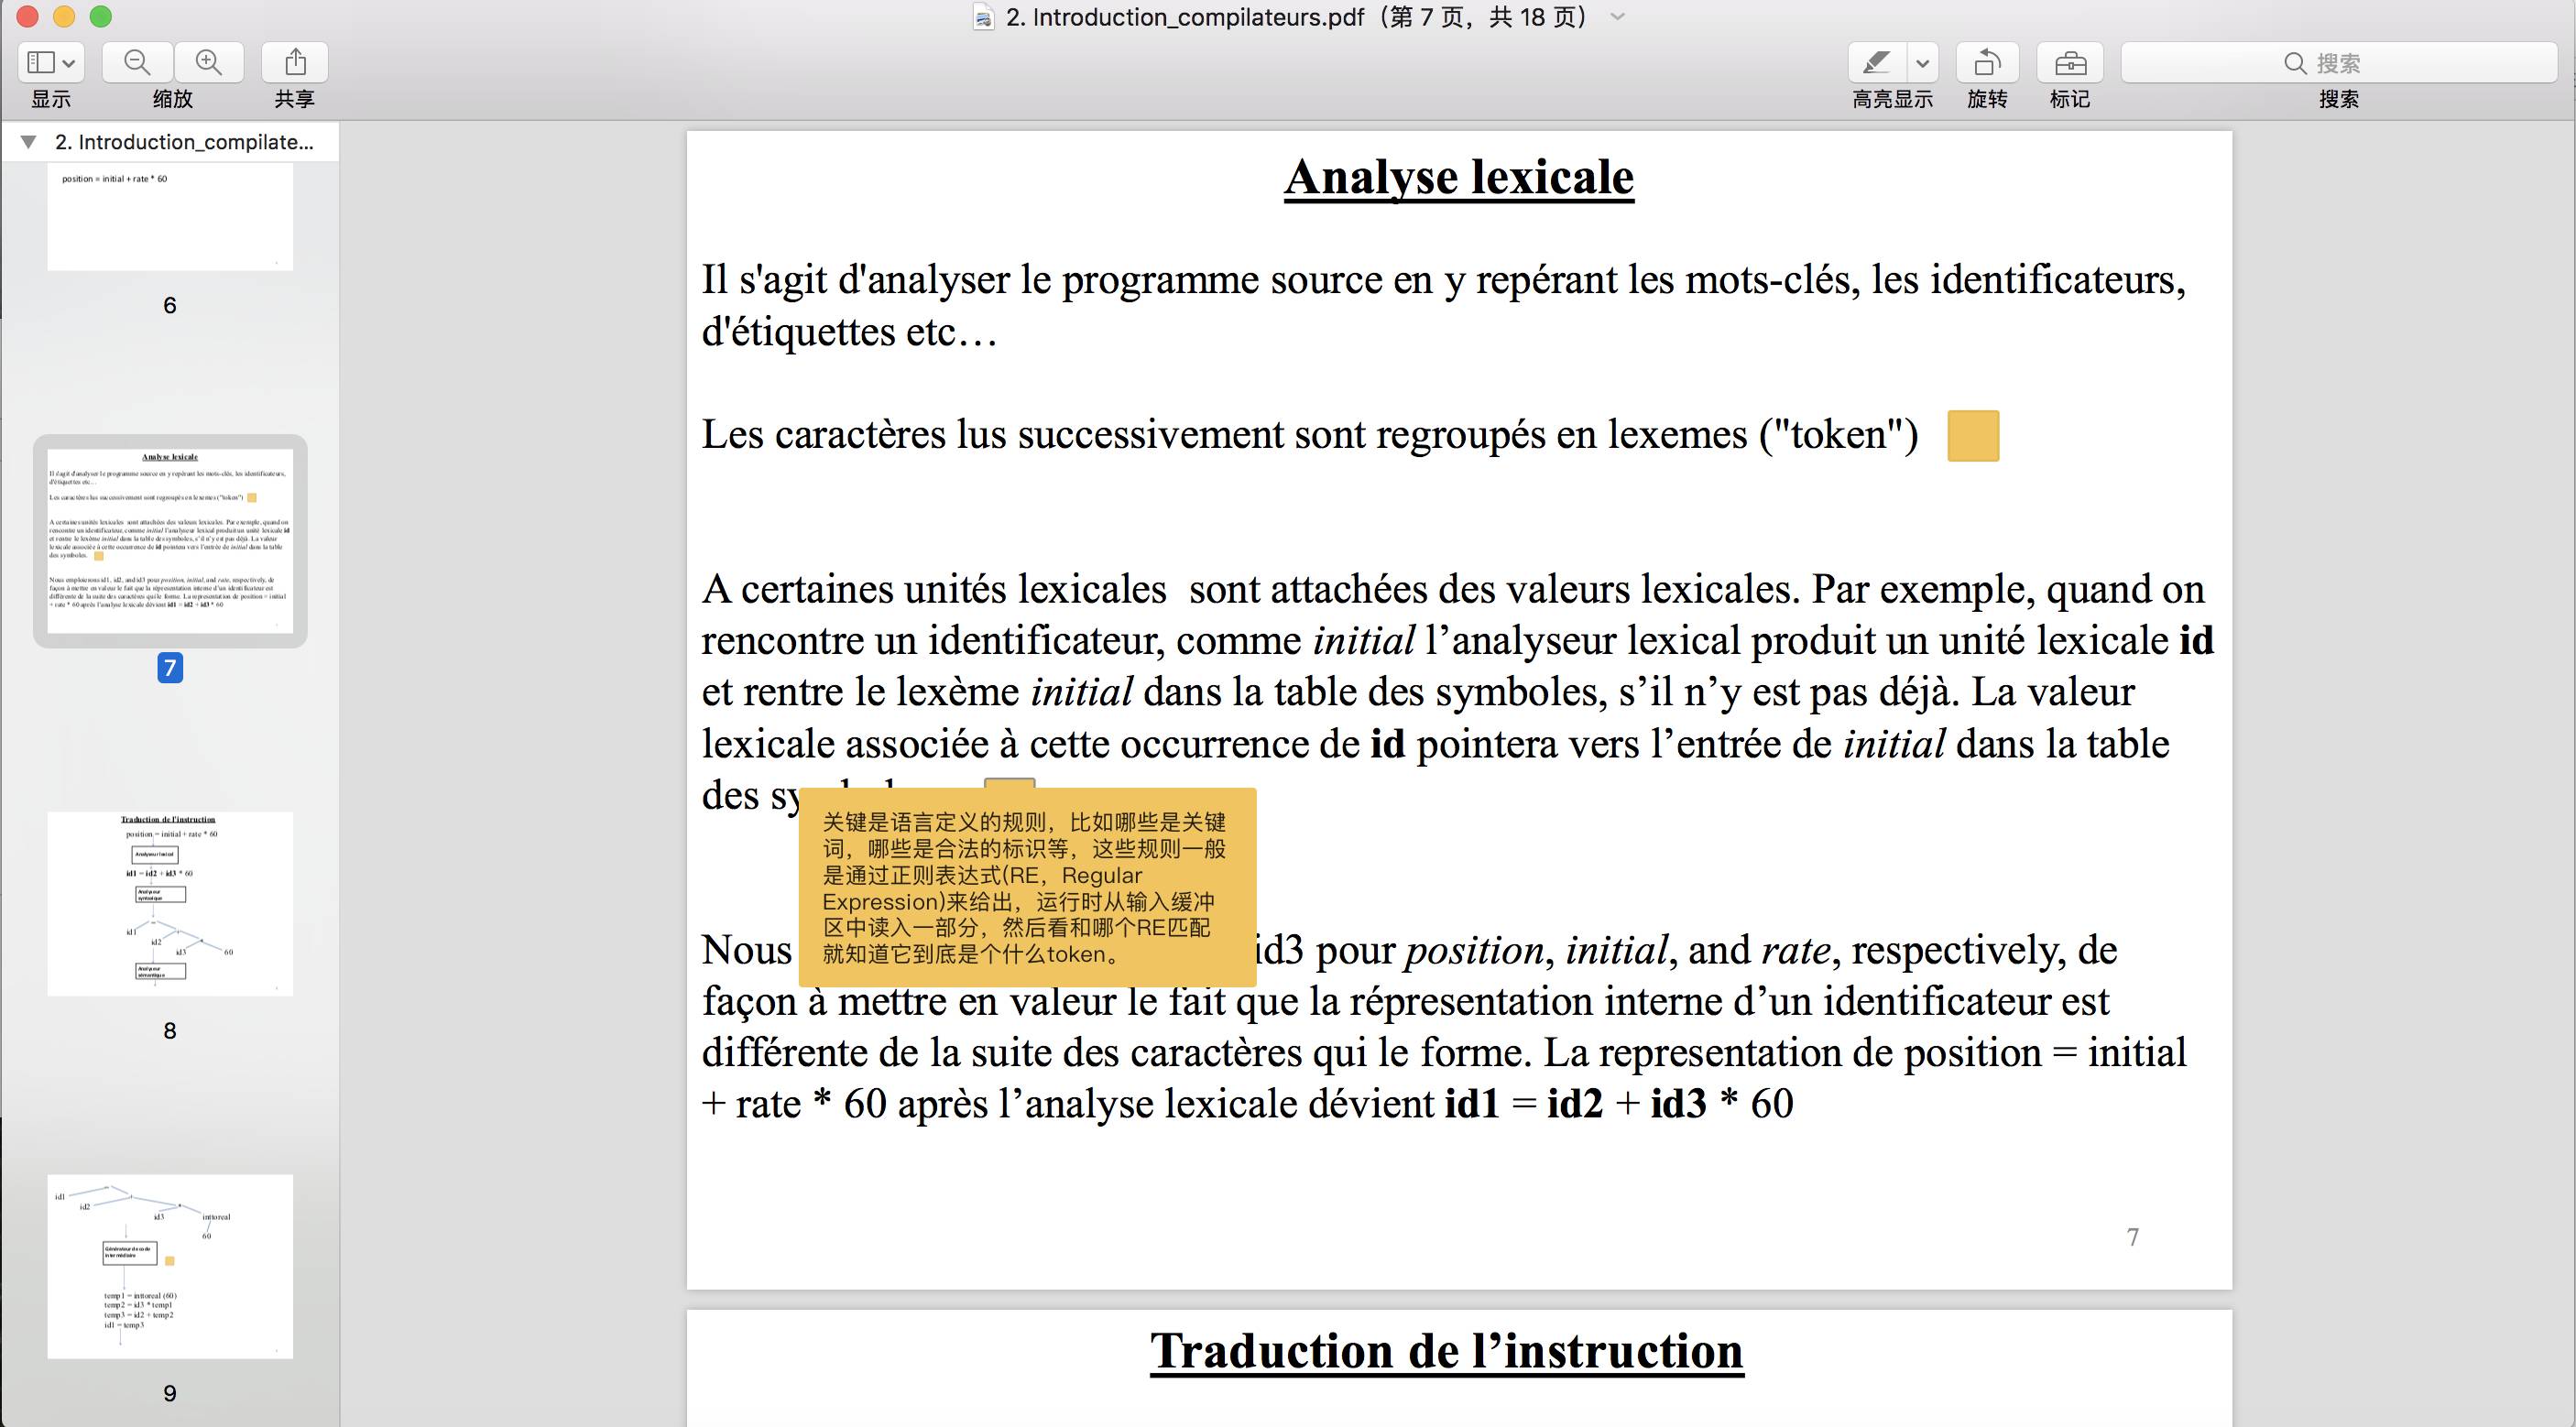The width and height of the screenshot is (2576, 1427).
Task: Collapse the sidebar document disclosure triangle
Action: click(29, 142)
